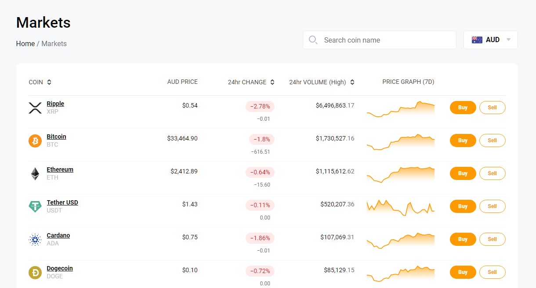Sell Bitcoin with the Sell button

(493, 140)
